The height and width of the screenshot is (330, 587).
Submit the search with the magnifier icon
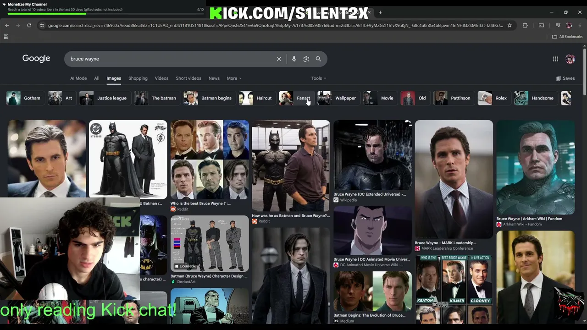pyautogui.click(x=318, y=59)
